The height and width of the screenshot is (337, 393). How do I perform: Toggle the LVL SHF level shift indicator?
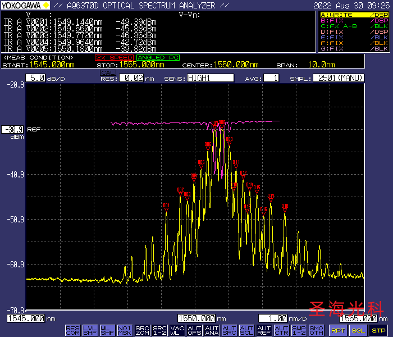90,330
